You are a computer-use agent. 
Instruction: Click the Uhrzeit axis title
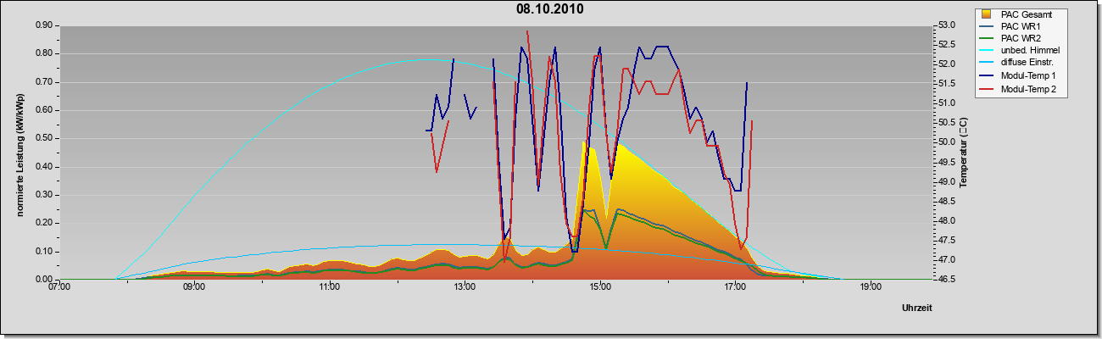tap(917, 308)
